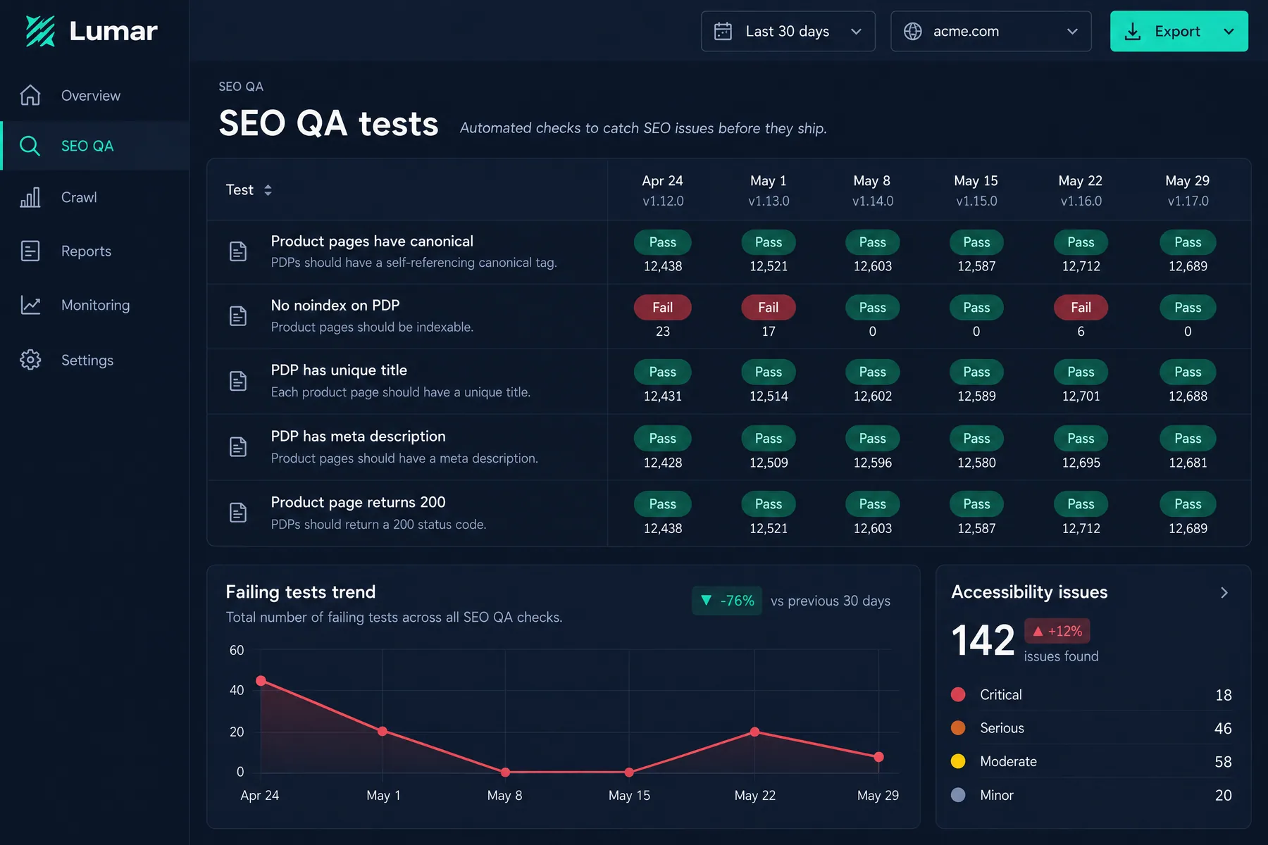
Task: Click the -76% trend badge
Action: [727, 601]
